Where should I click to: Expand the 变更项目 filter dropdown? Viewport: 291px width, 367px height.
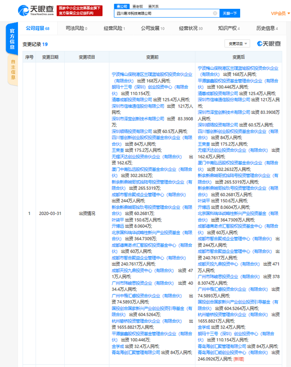coord(237,44)
